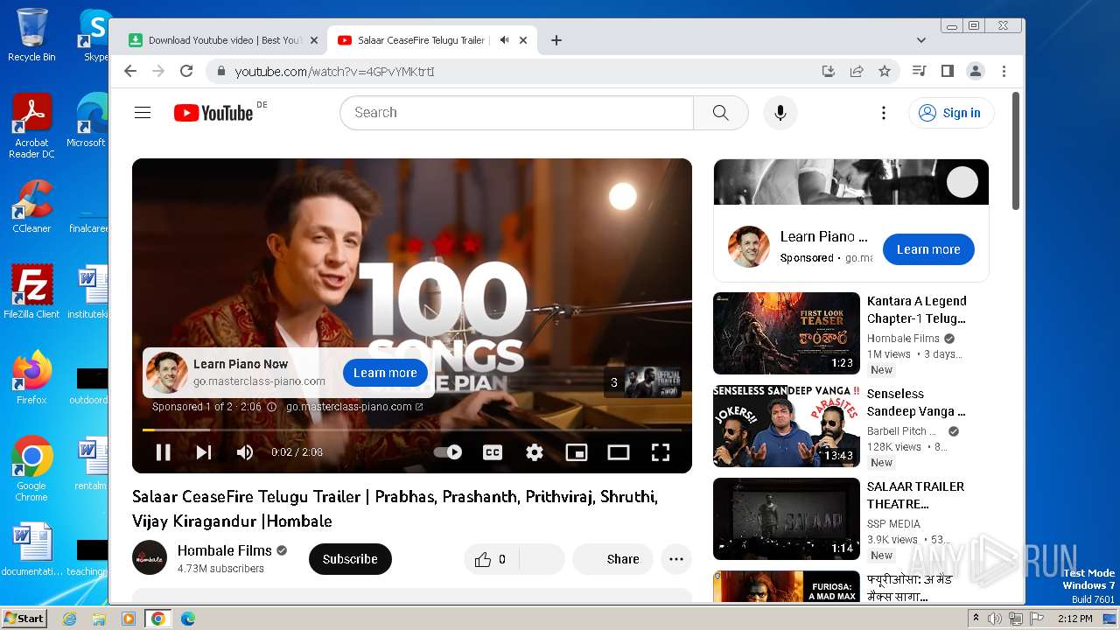This screenshot has height=630, width=1120.
Task: Open ad info icon next to Sponsored
Action: click(x=271, y=407)
